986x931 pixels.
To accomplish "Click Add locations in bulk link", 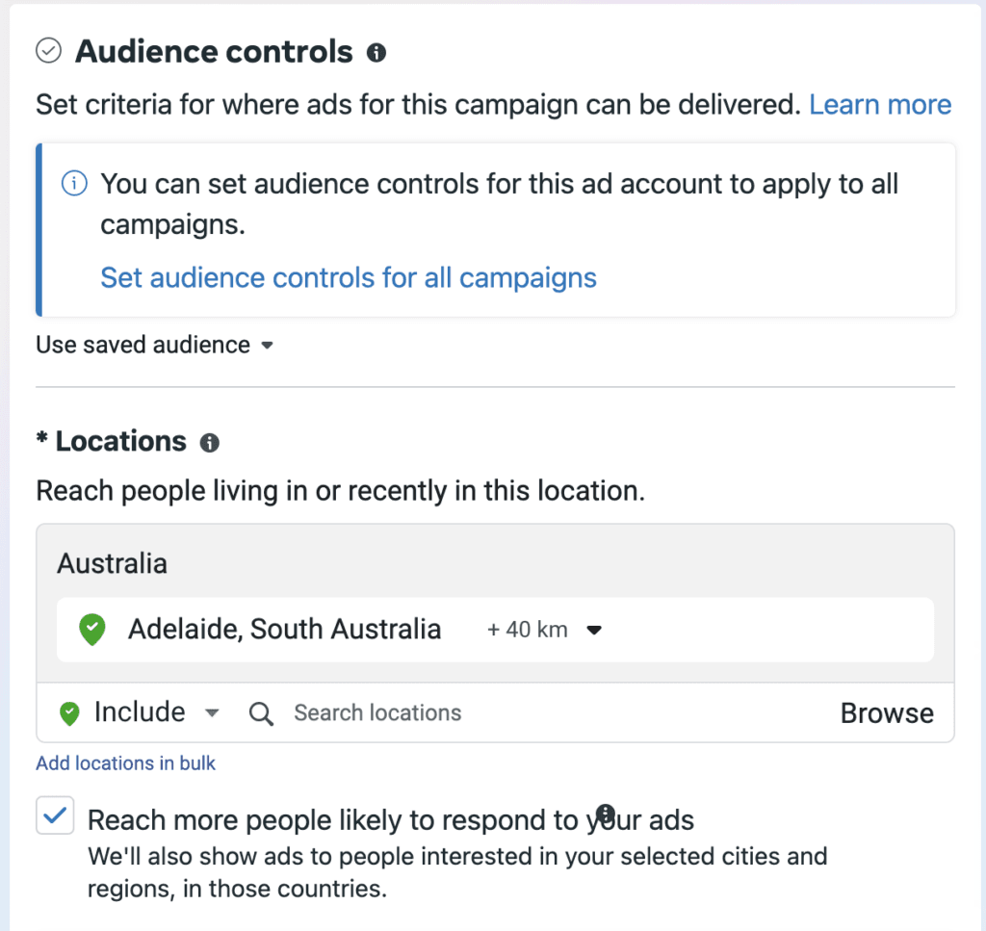I will 125,763.
